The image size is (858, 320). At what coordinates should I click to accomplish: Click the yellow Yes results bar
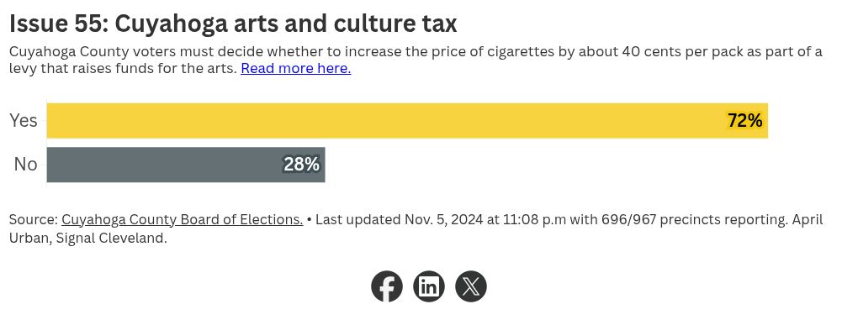(x=407, y=121)
